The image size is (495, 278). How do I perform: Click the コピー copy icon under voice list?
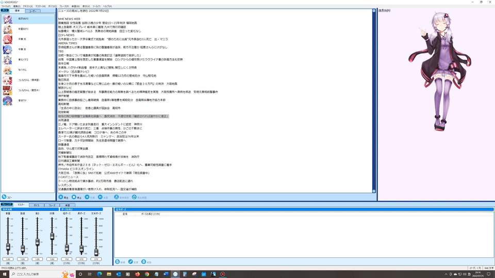[4, 197]
